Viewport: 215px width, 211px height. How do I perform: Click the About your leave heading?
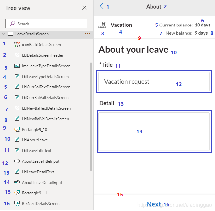click(x=133, y=49)
